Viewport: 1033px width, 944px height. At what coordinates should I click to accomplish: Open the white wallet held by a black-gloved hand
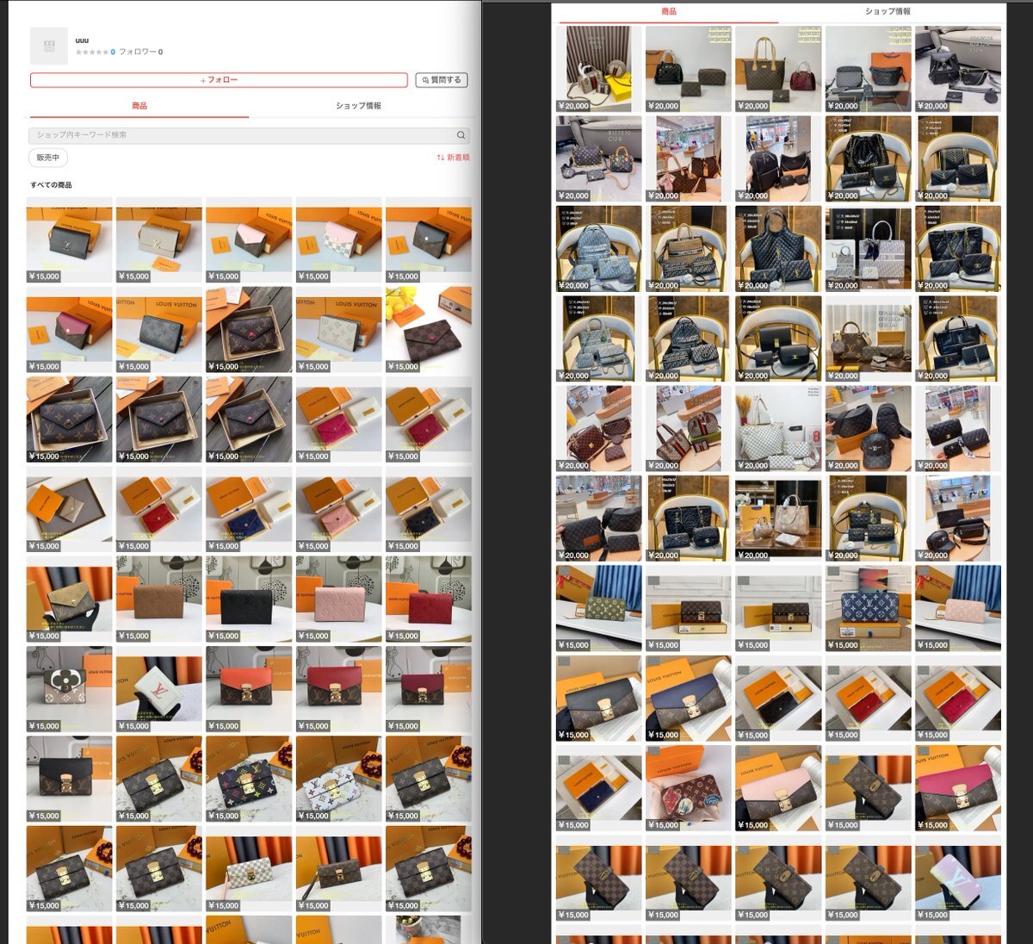click(x=159, y=689)
